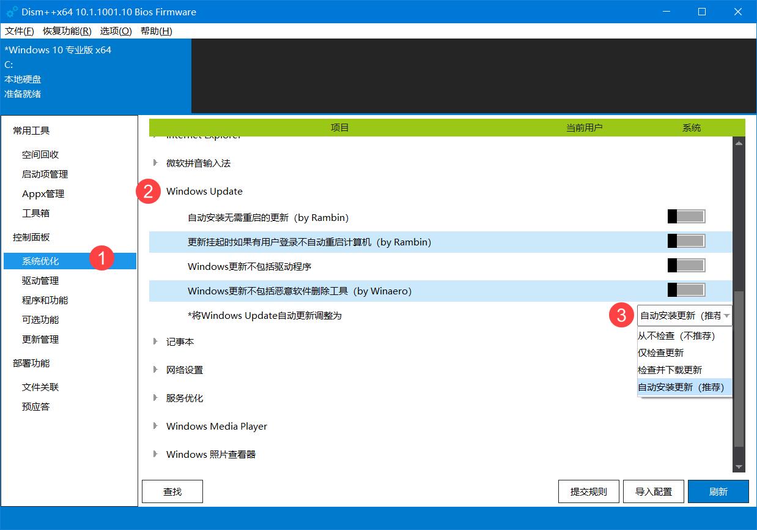Expand the 记事本 section
This screenshot has height=530, width=757.
pyautogui.click(x=155, y=342)
